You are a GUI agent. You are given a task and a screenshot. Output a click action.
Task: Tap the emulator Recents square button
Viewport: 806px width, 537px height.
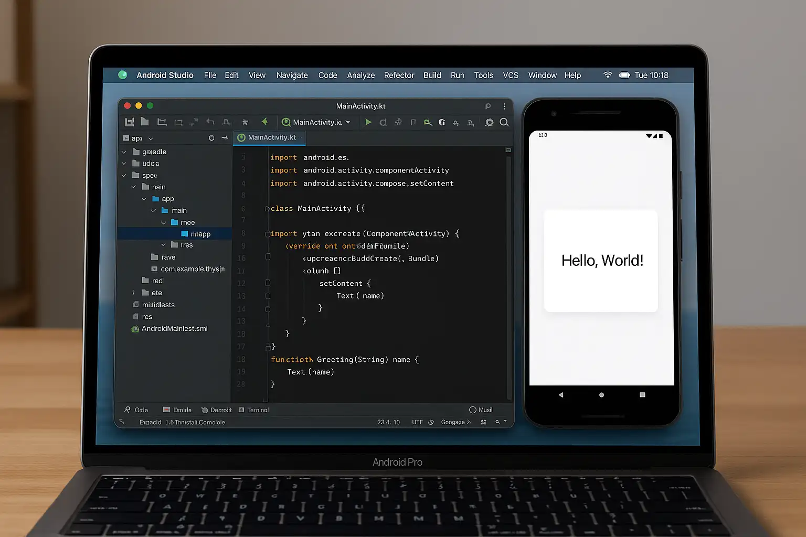click(x=642, y=395)
